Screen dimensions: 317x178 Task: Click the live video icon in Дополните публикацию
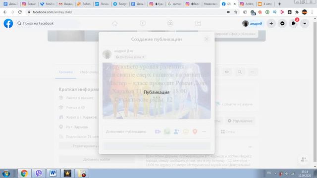pos(158,132)
